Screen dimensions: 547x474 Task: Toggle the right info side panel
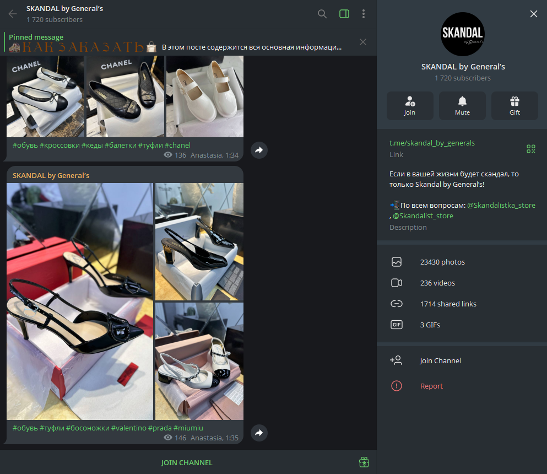point(344,14)
